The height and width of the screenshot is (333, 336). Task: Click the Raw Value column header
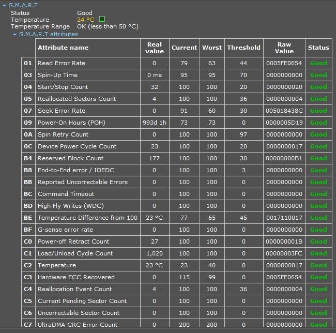[284, 48]
